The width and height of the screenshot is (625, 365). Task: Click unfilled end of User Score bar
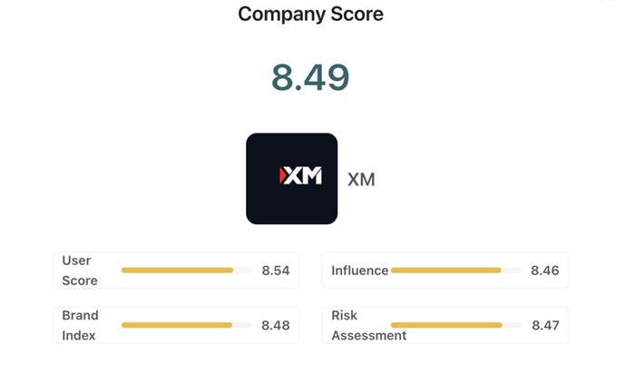click(x=243, y=271)
